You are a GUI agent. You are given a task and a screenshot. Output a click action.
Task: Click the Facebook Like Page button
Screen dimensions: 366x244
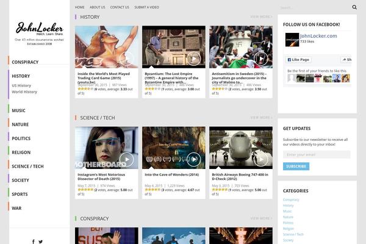(x=298, y=60)
